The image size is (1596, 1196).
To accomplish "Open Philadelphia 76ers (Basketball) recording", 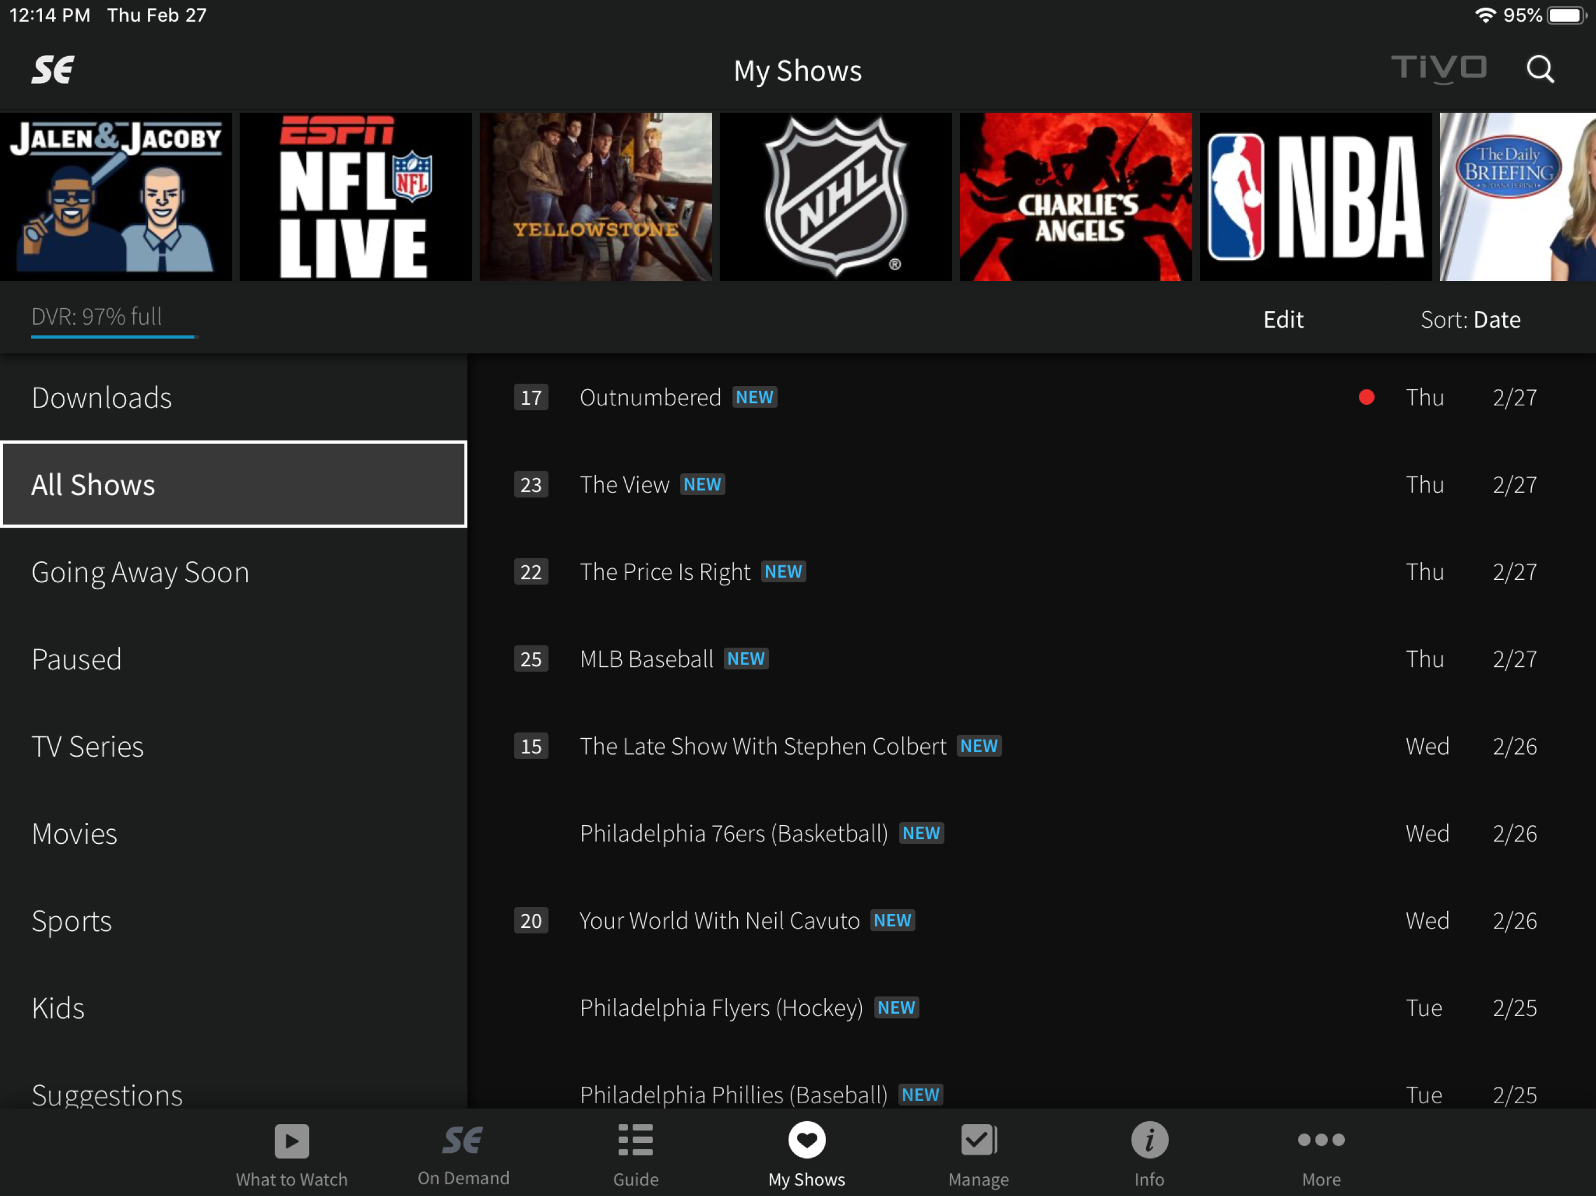I will (x=1032, y=834).
